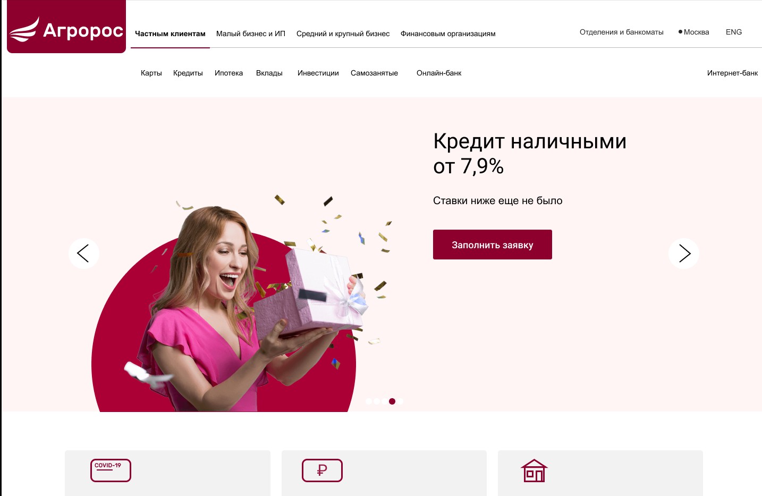Select the first carousel dot
The image size is (762, 496).
pyautogui.click(x=369, y=401)
